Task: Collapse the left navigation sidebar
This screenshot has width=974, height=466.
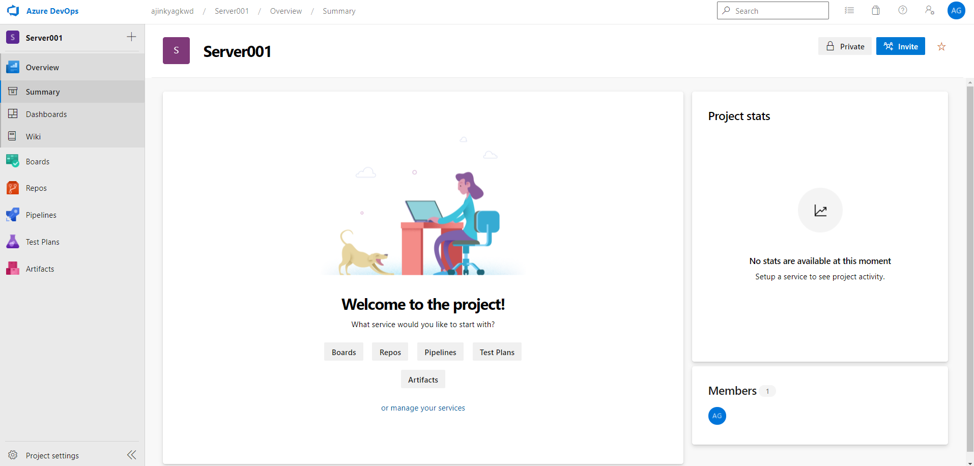Action: 132,455
